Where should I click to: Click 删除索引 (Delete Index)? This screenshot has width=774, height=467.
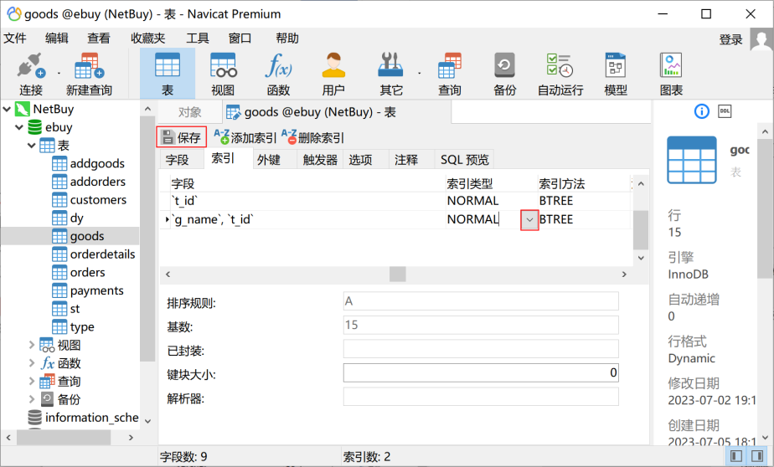tap(313, 137)
